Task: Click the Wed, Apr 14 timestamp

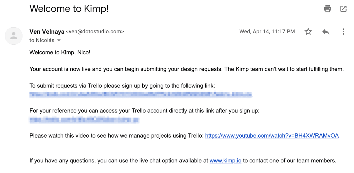Action: [x=267, y=32]
